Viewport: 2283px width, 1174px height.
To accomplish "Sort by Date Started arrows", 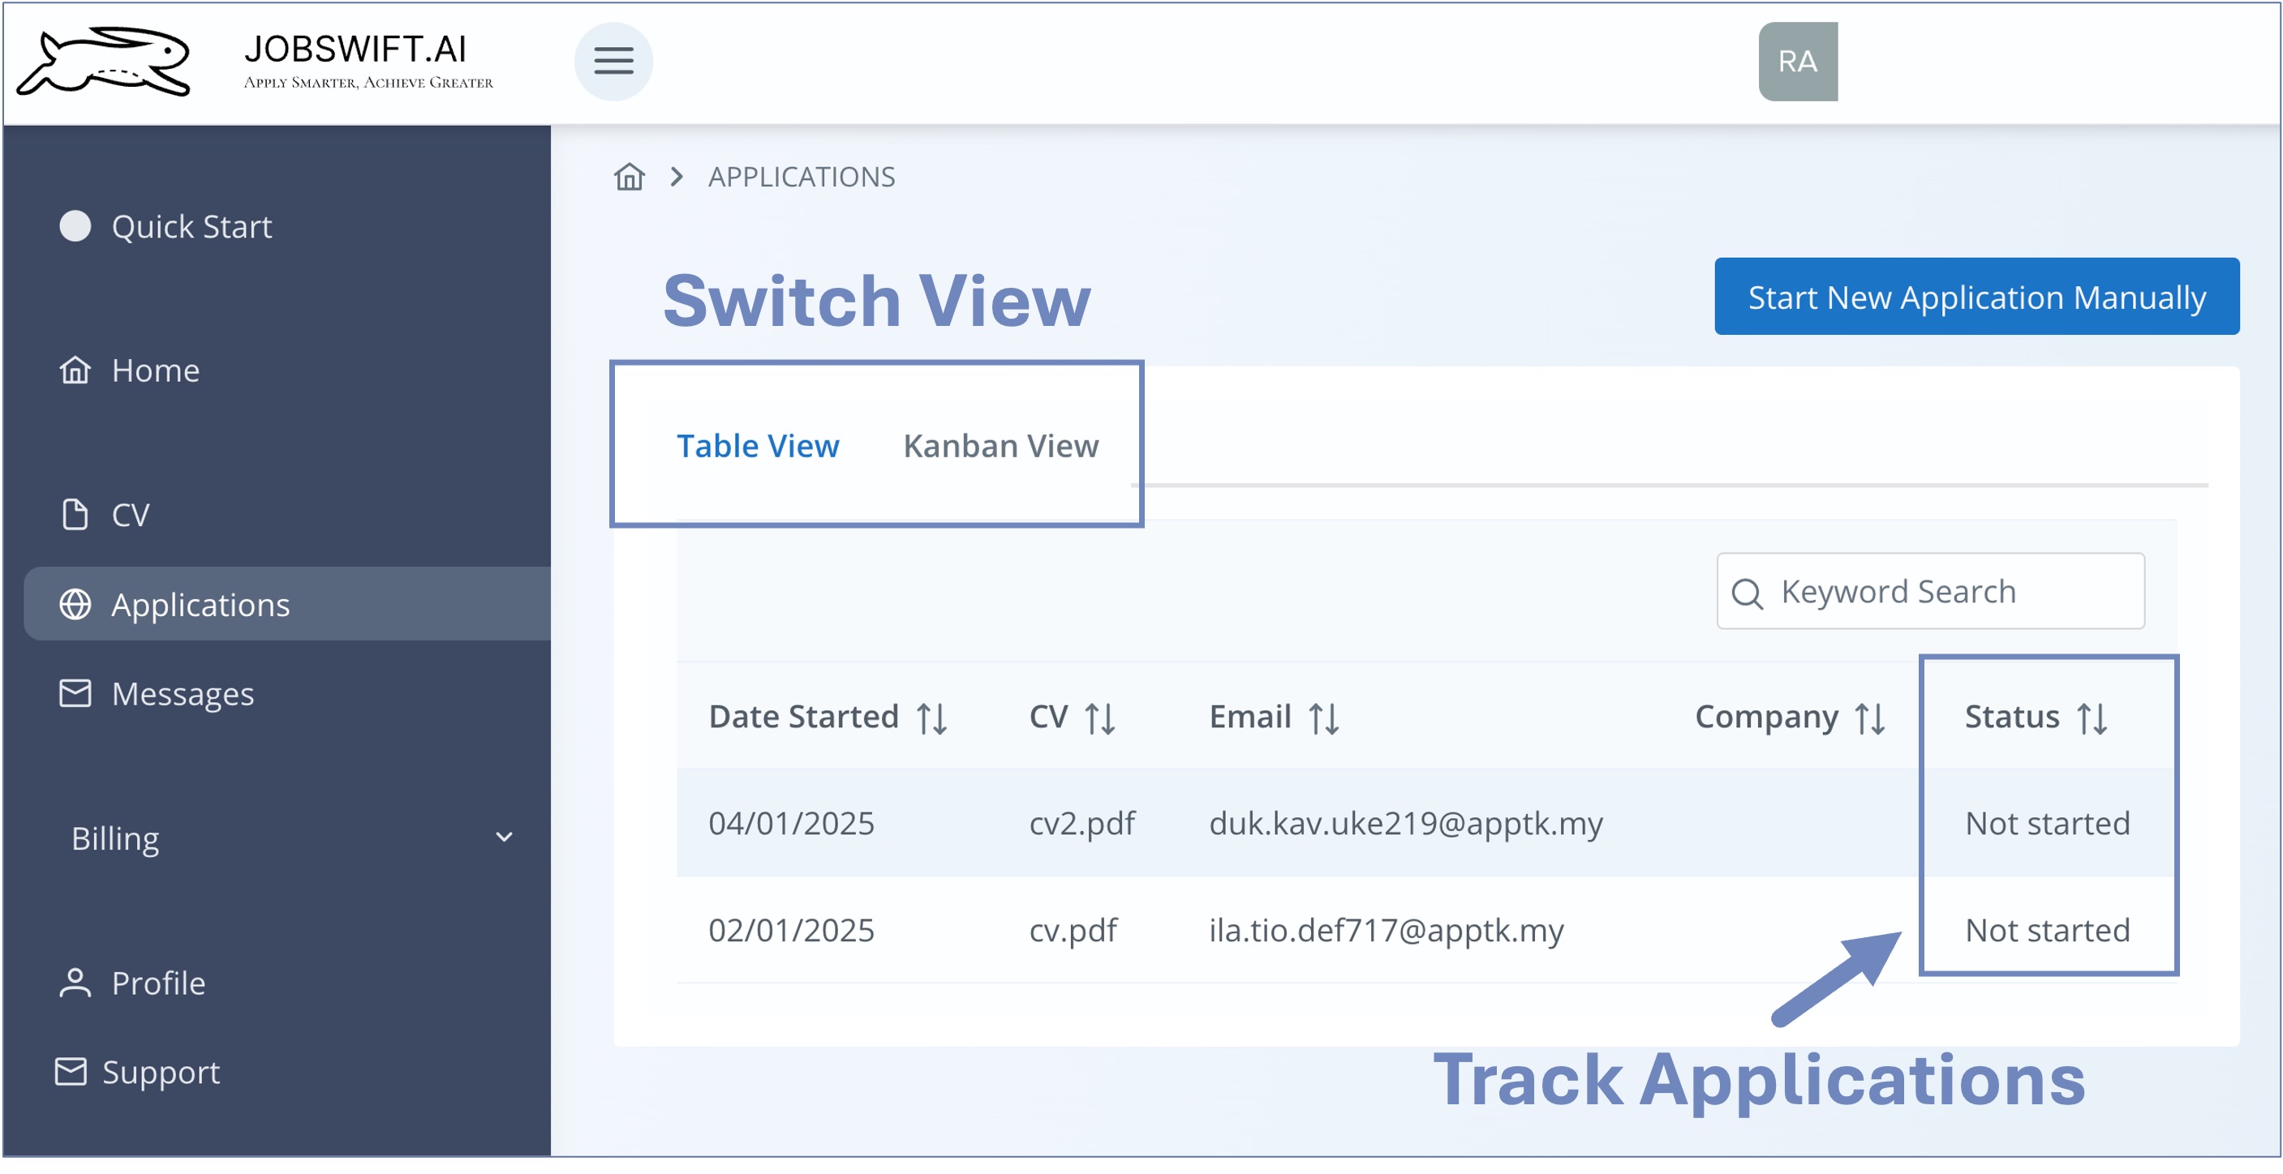I will [931, 718].
